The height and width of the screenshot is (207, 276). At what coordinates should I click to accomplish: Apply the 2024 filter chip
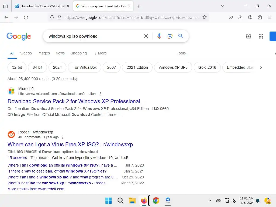coord(57,67)
